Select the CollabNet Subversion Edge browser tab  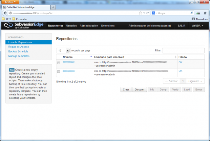[26, 7]
